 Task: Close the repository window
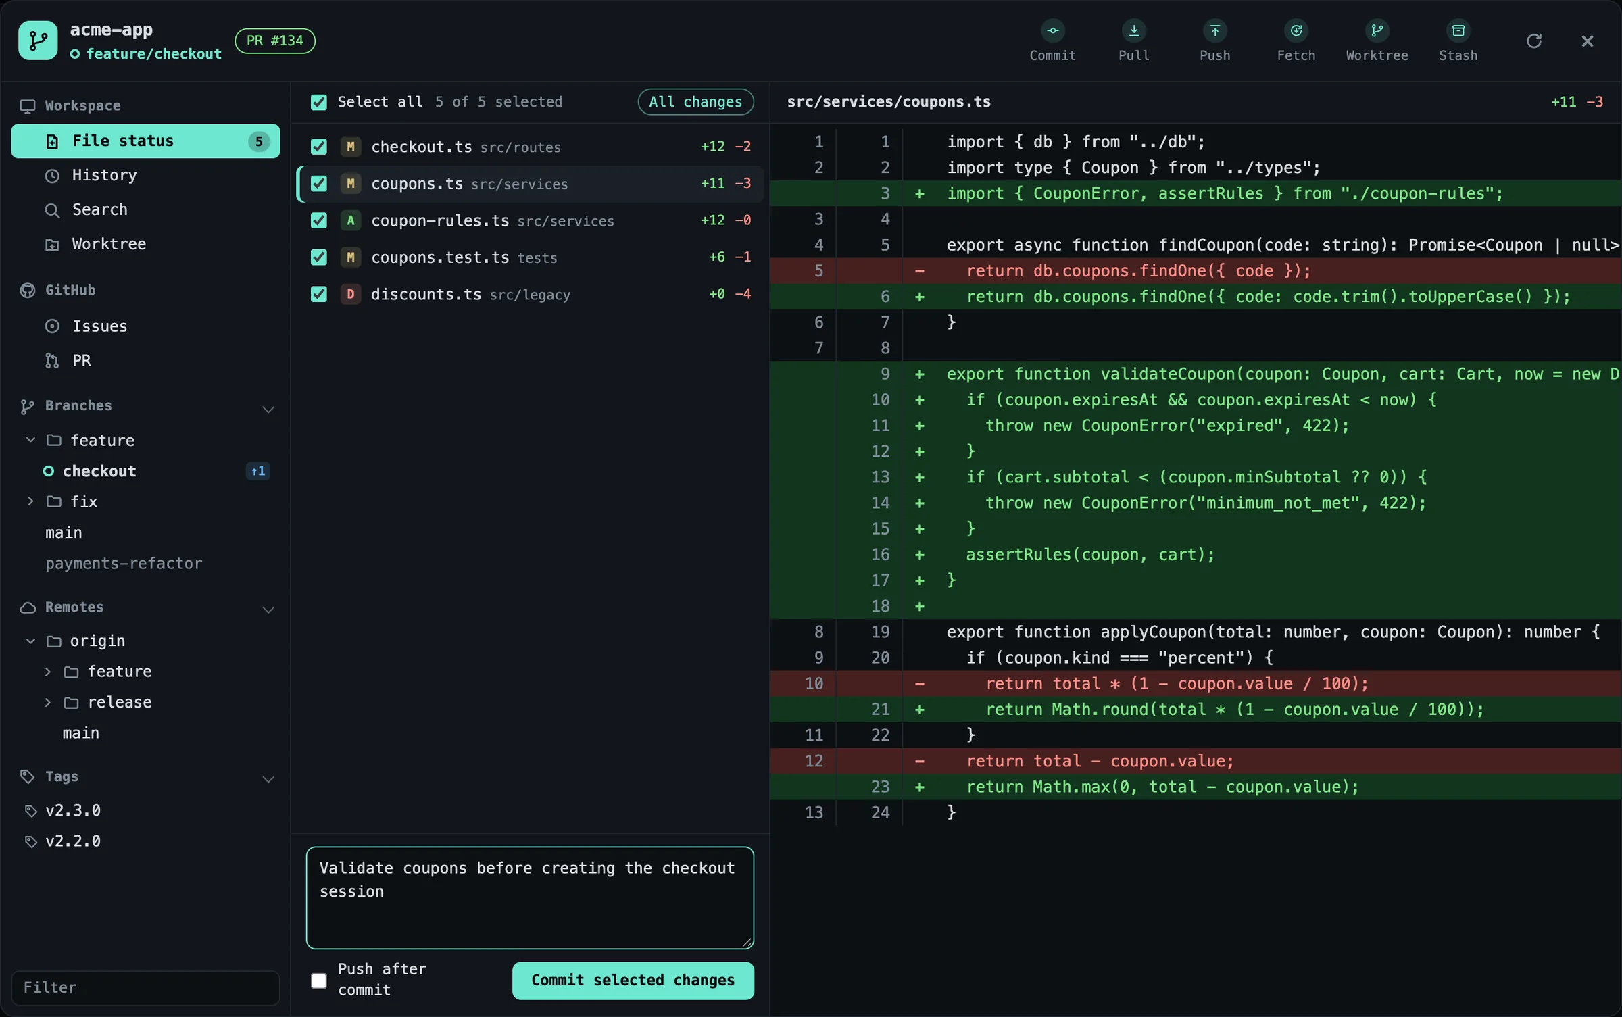[1588, 41]
